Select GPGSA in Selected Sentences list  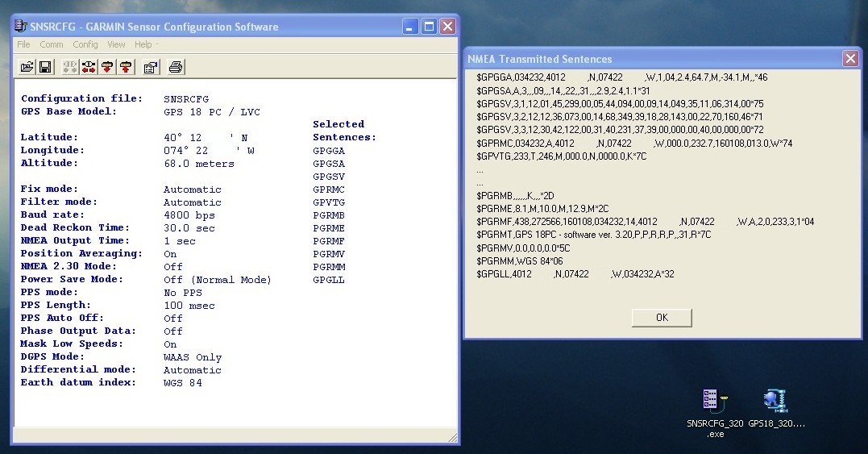click(329, 164)
